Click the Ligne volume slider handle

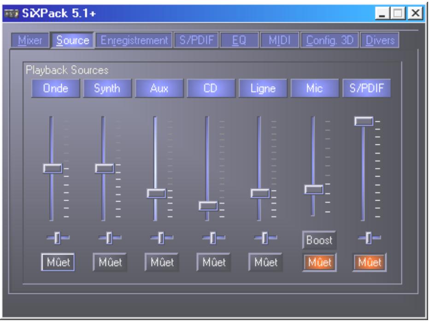coord(260,193)
